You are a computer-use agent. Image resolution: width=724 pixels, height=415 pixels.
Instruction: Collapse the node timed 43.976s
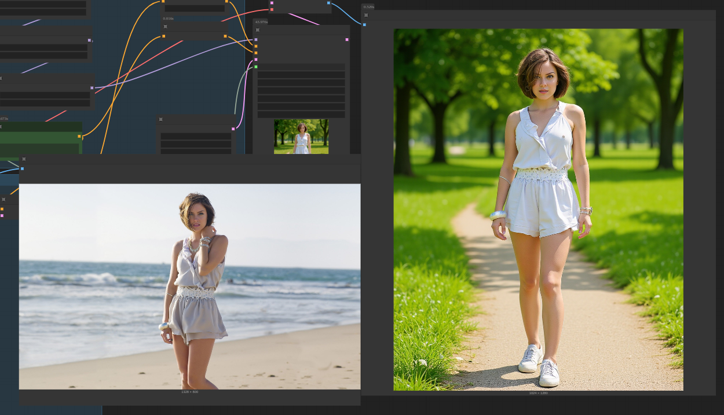pyautogui.click(x=258, y=30)
